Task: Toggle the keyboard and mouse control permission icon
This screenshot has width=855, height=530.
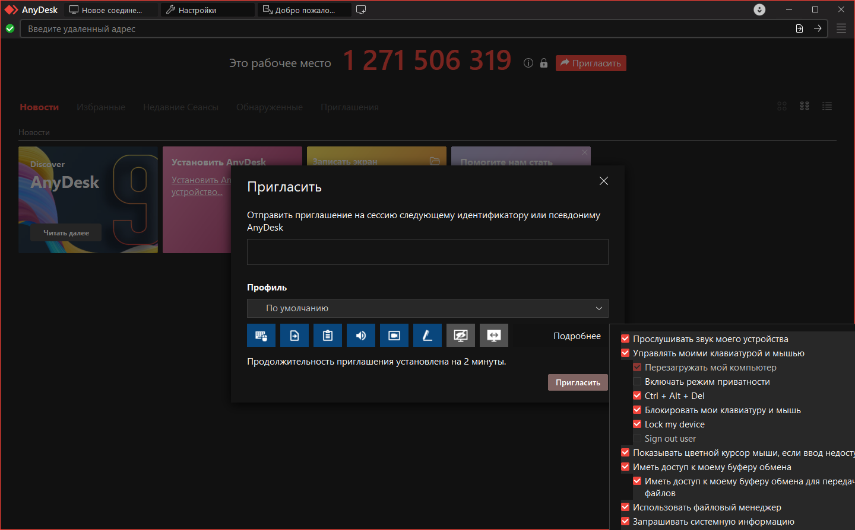Action: click(x=261, y=336)
